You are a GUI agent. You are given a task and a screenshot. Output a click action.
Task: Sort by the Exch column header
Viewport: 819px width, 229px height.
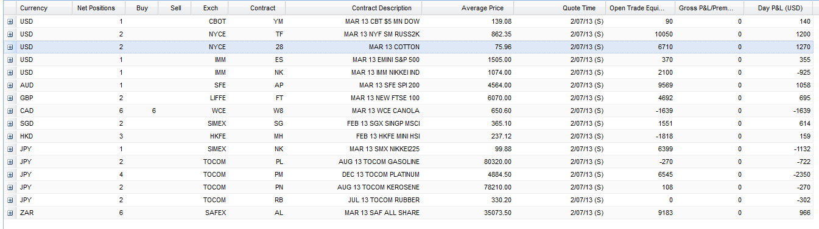coord(211,8)
